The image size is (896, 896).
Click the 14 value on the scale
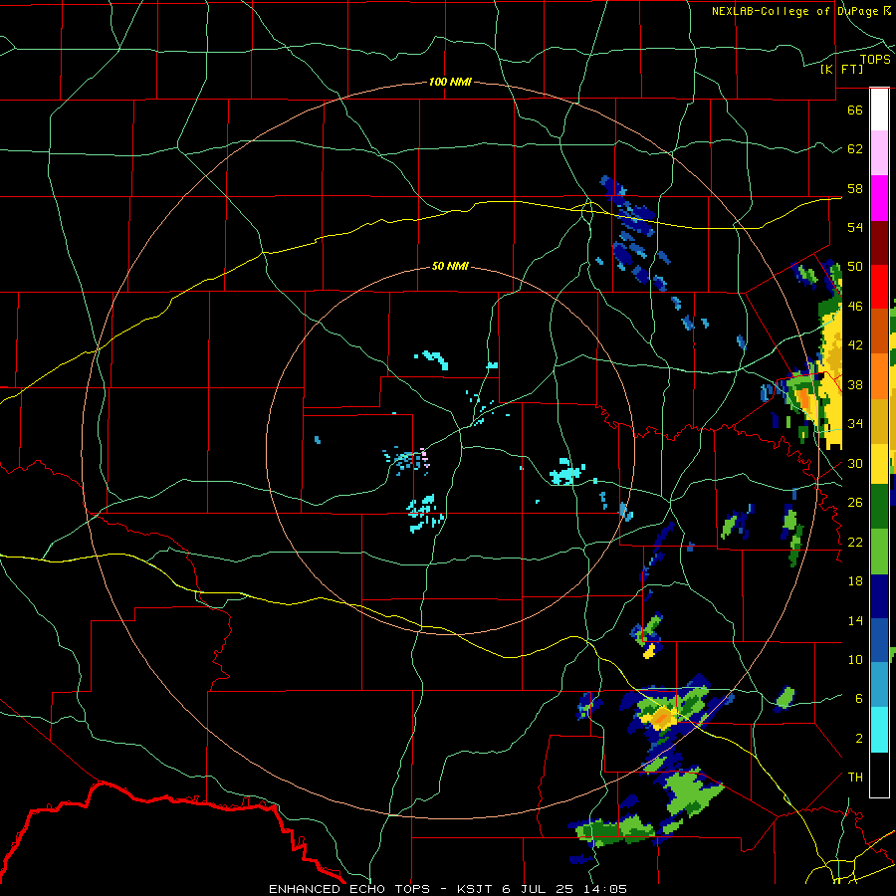pos(855,620)
